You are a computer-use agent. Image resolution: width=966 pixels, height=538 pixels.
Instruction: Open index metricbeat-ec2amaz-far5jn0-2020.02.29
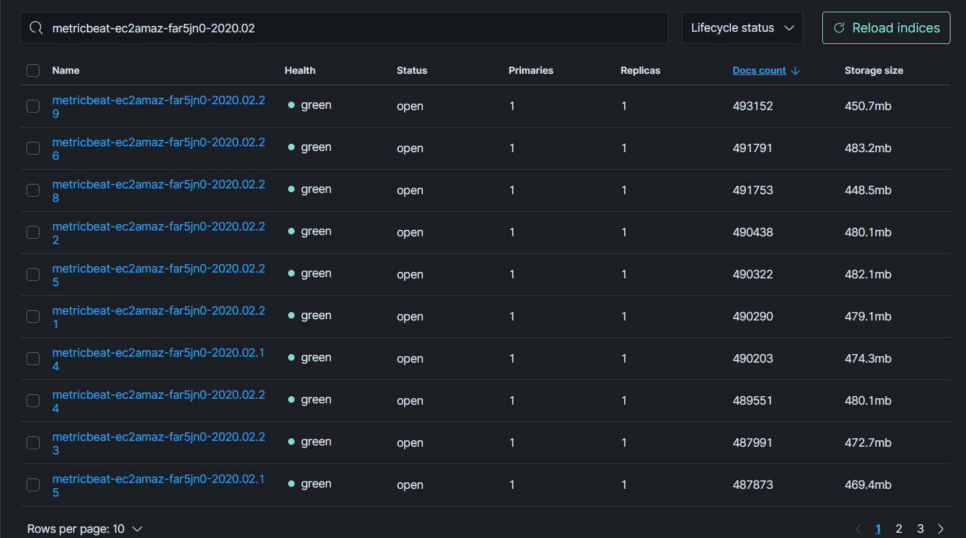point(159,107)
